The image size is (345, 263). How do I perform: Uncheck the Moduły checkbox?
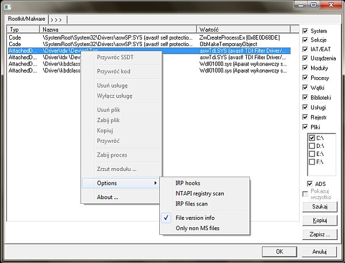coord(305,68)
